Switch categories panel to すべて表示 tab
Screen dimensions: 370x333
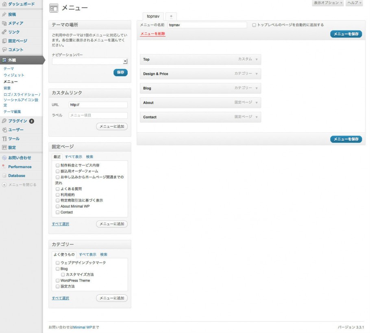(87, 255)
